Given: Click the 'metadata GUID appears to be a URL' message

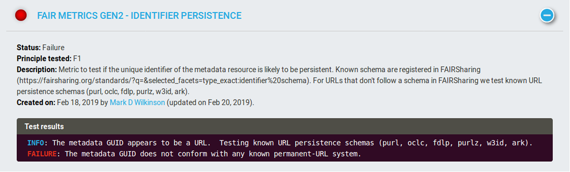Looking at the screenshot, I should [131, 143].
